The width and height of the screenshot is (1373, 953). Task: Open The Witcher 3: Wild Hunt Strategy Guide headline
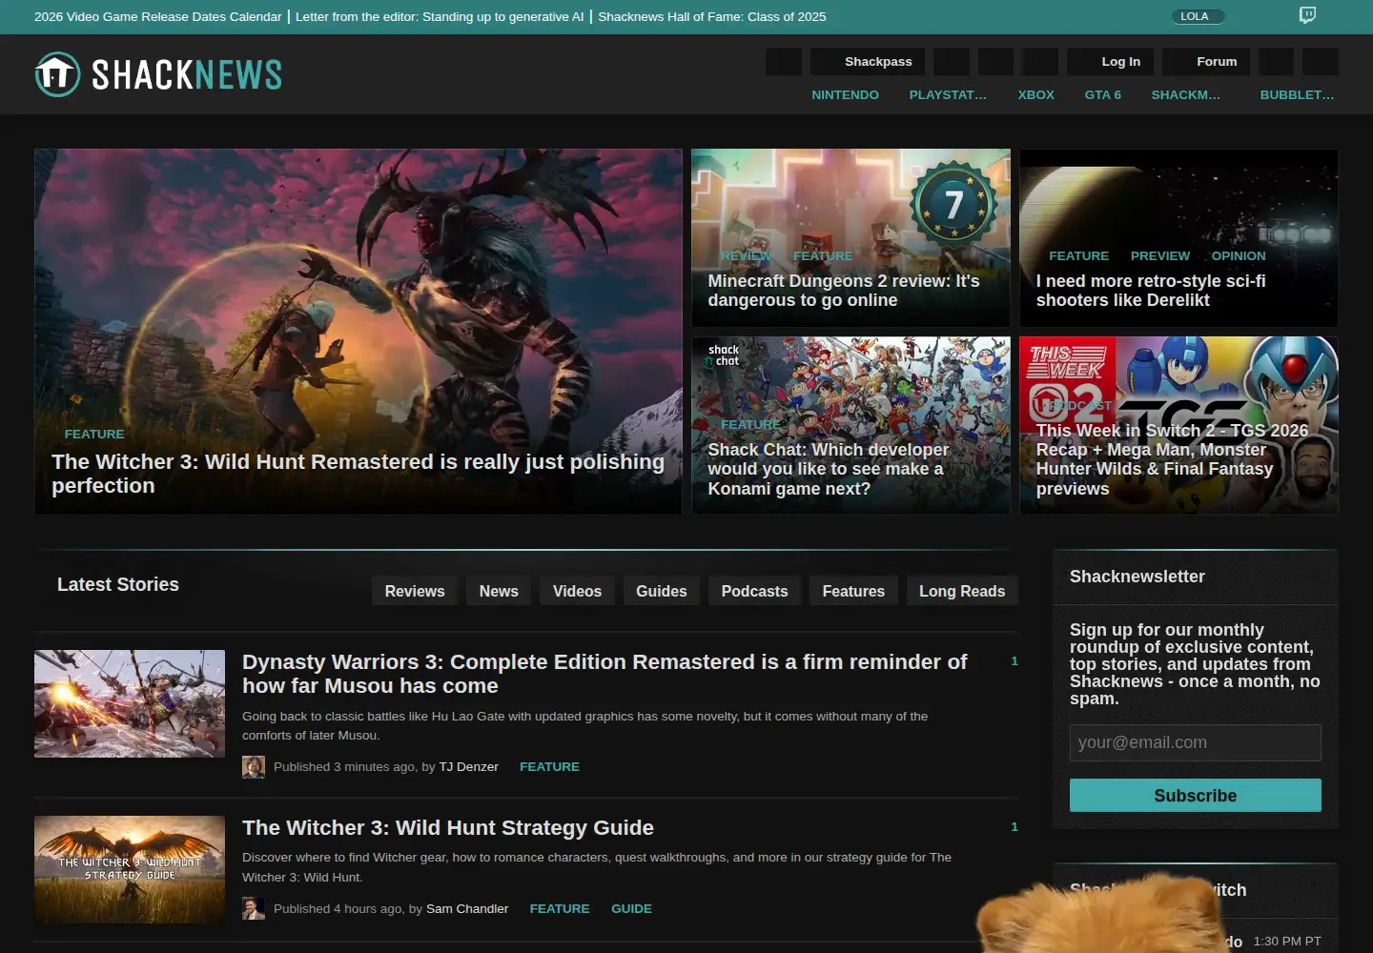[448, 828]
